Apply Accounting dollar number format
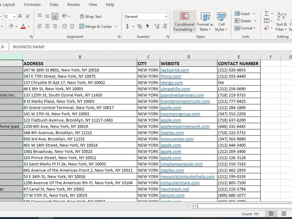Screen dimensions: 292x219 [127, 26]
